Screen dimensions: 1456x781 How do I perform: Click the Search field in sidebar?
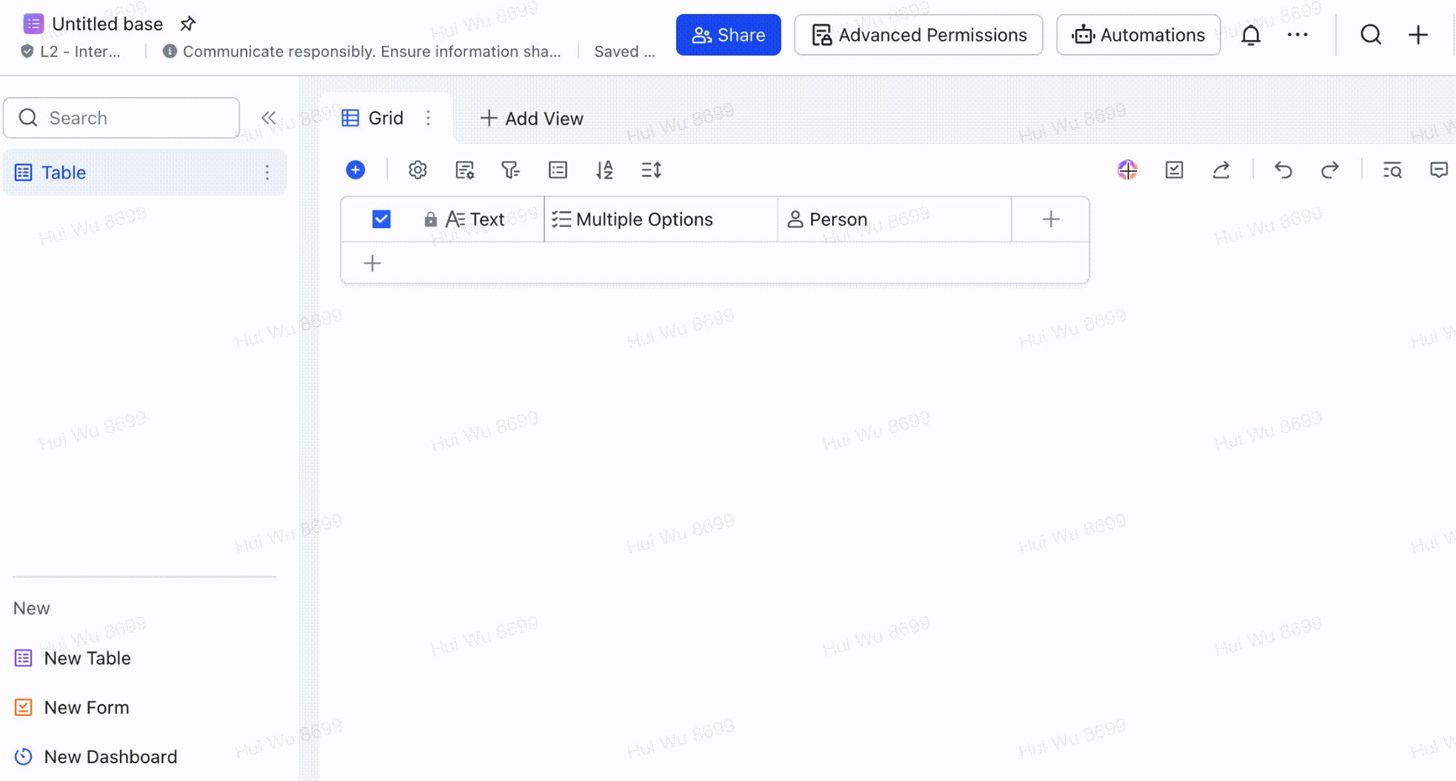point(121,117)
